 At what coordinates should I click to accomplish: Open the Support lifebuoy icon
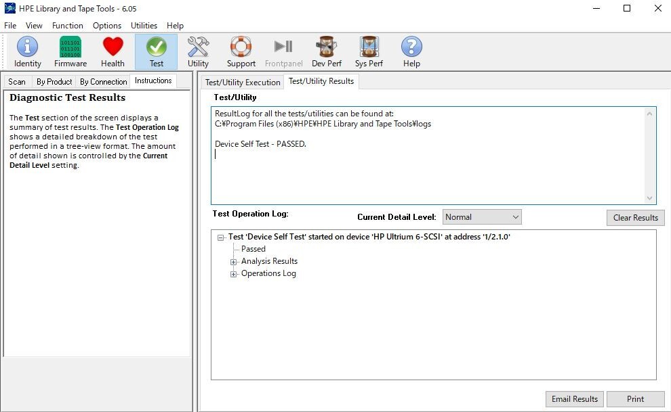(241, 51)
